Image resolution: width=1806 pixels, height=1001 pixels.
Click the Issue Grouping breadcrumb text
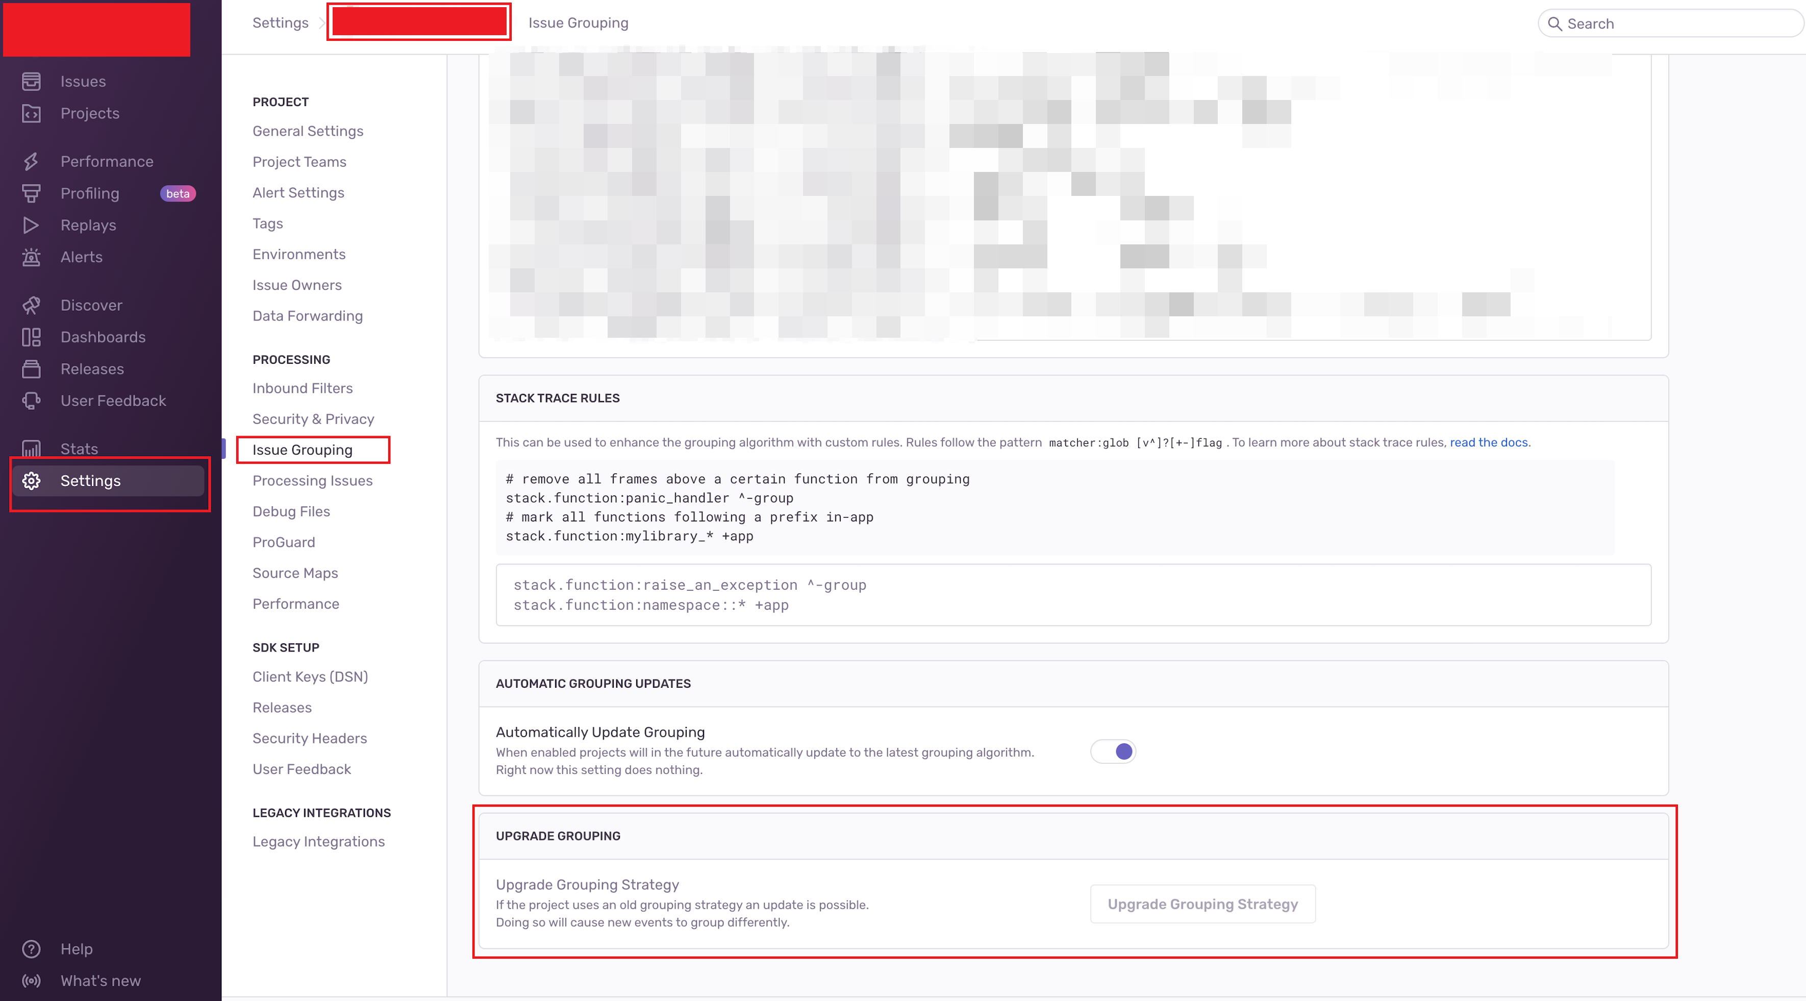pos(579,22)
